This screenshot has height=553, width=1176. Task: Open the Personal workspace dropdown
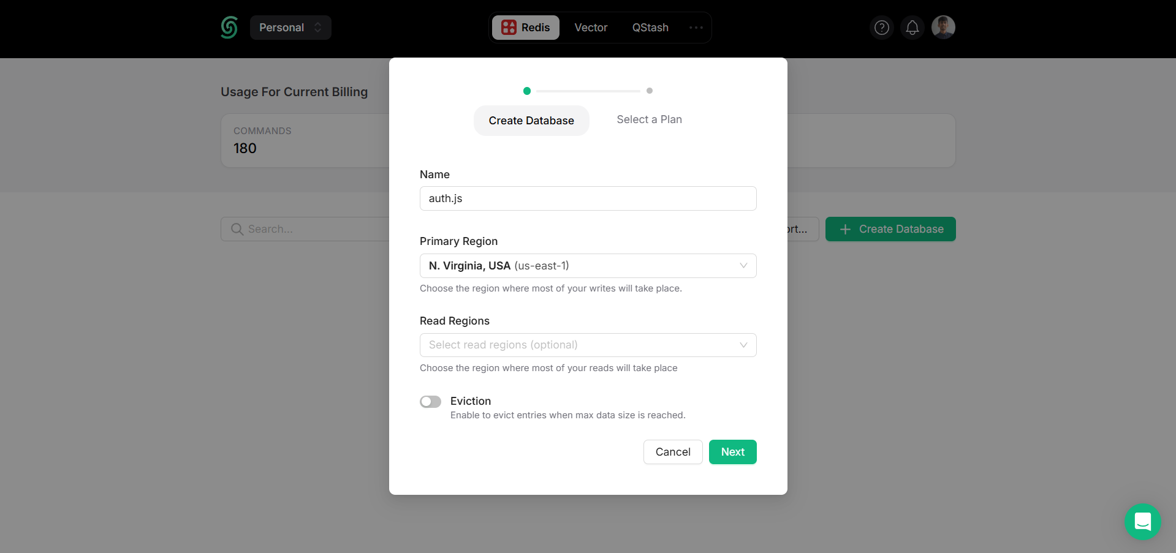coord(290,27)
